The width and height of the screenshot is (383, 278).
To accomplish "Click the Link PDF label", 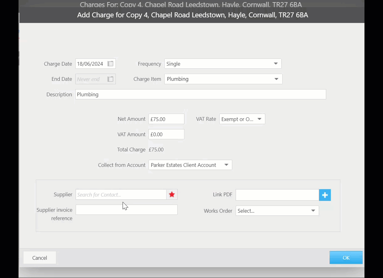I will coord(222,194).
